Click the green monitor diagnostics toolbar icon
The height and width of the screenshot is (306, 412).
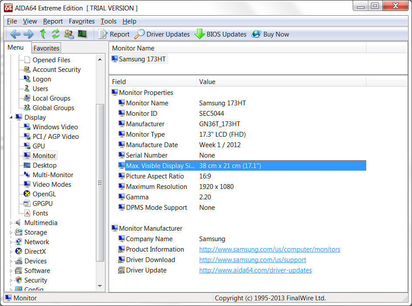coord(82,34)
